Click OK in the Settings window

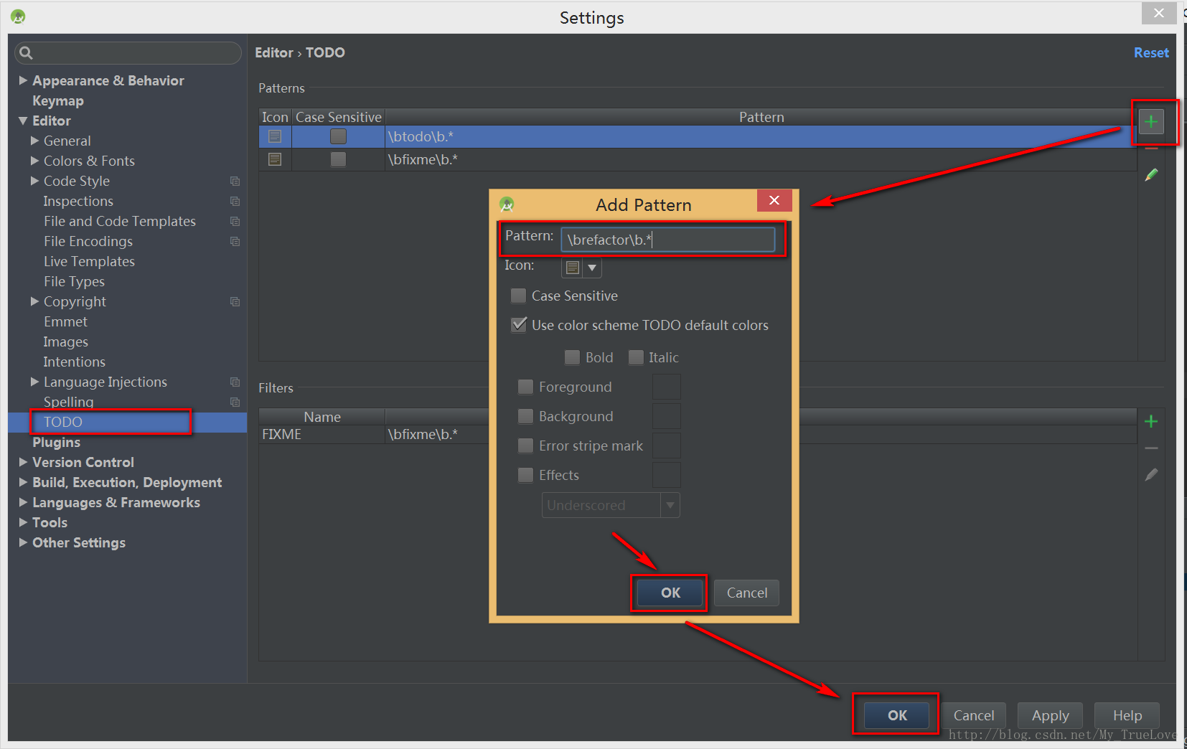point(897,715)
